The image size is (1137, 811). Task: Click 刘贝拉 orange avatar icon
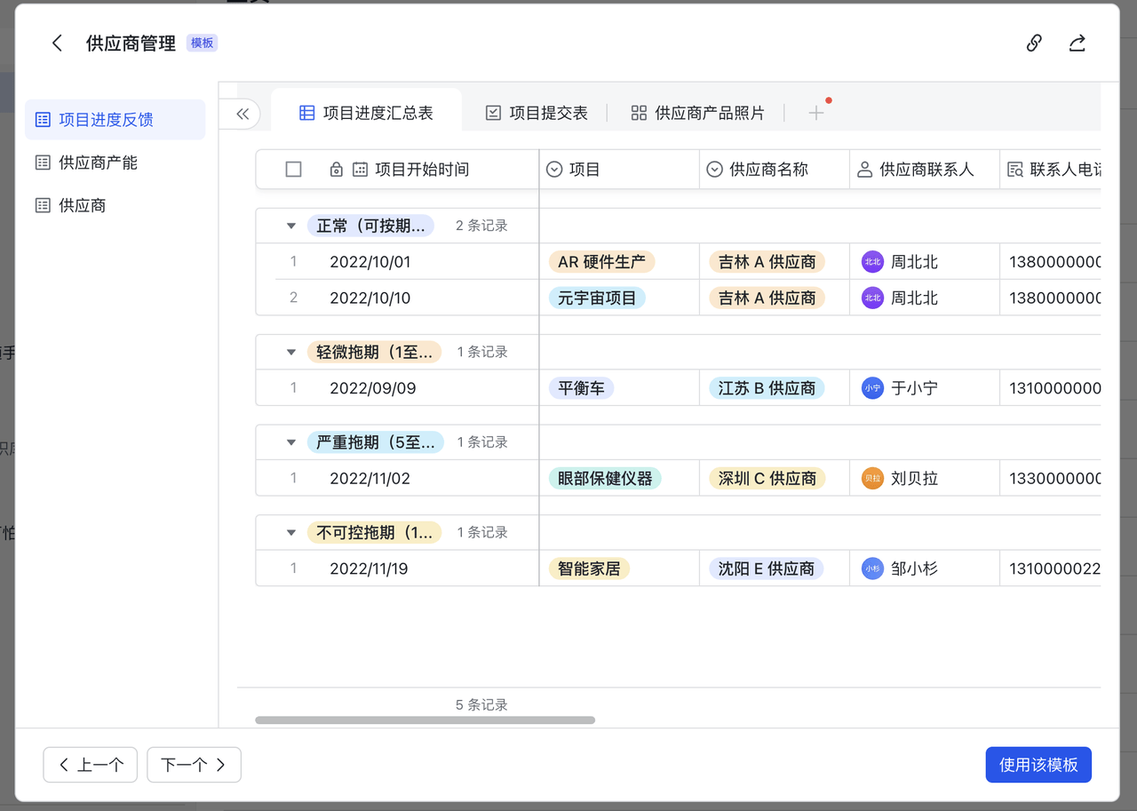click(872, 479)
